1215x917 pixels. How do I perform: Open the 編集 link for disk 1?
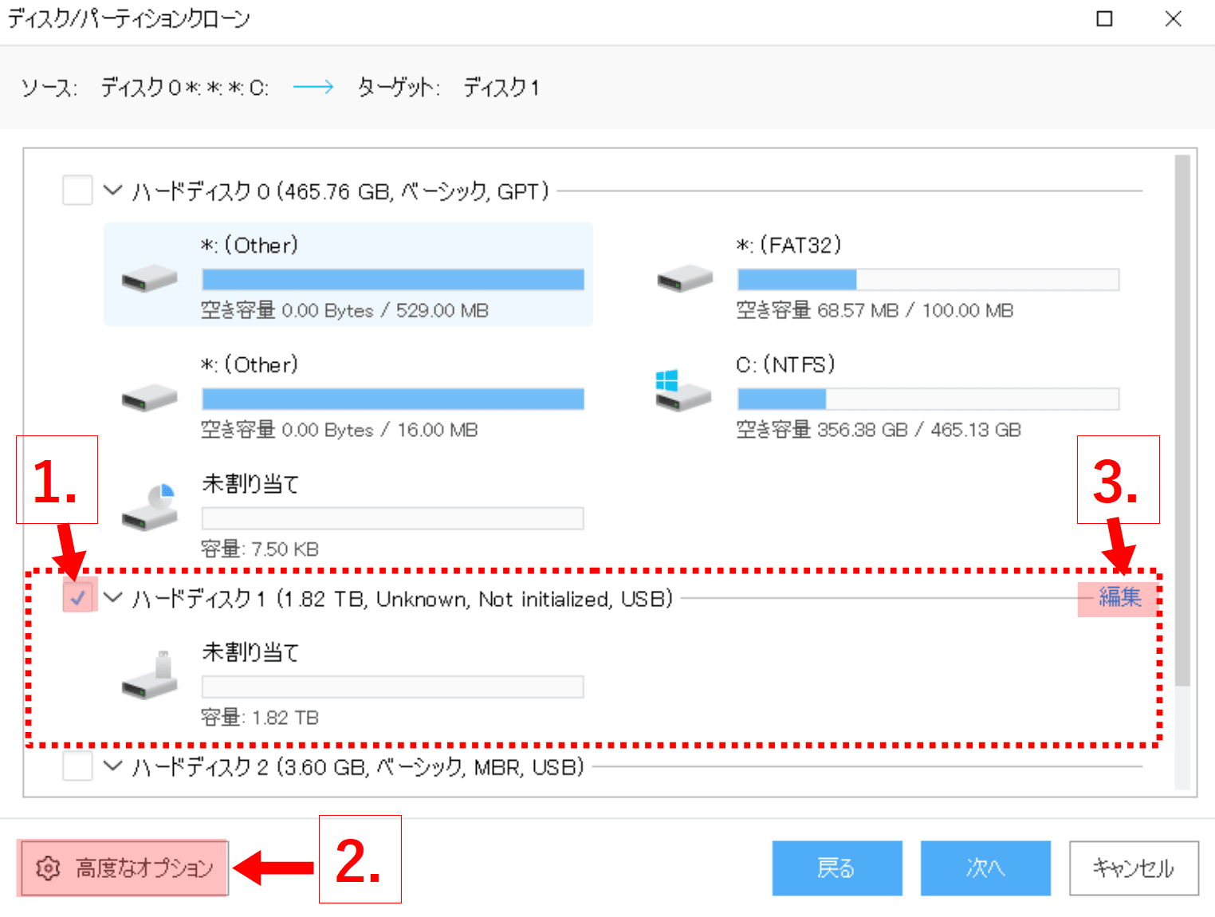tap(1119, 597)
